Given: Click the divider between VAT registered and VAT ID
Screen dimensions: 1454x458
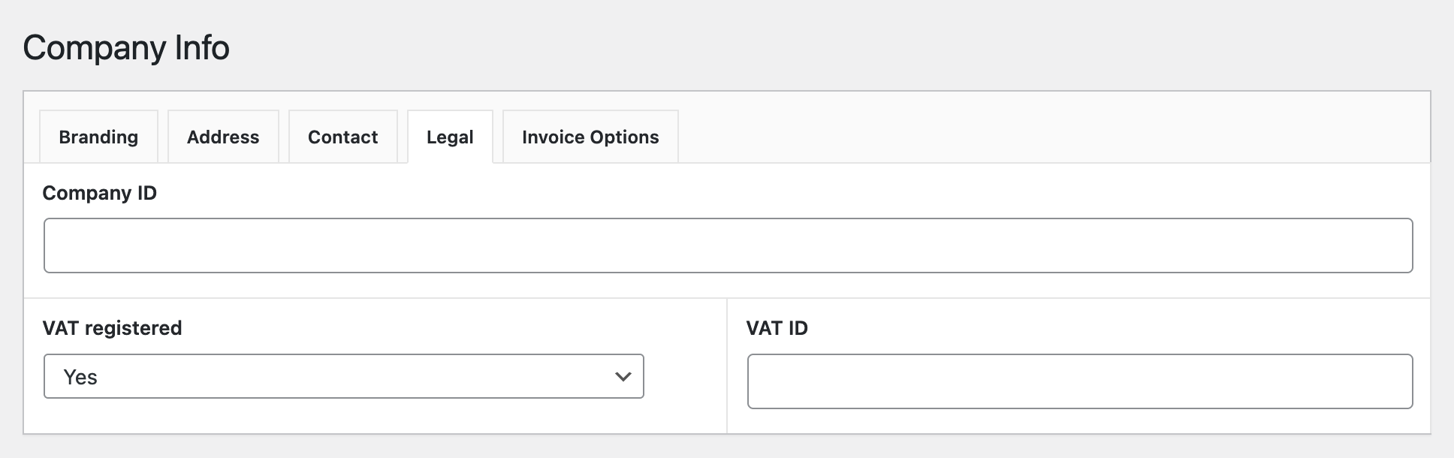Looking at the screenshot, I should coord(727,366).
